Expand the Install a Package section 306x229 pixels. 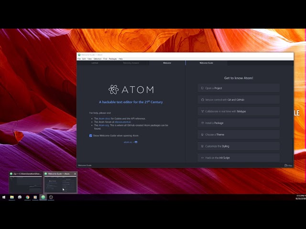pos(239,123)
